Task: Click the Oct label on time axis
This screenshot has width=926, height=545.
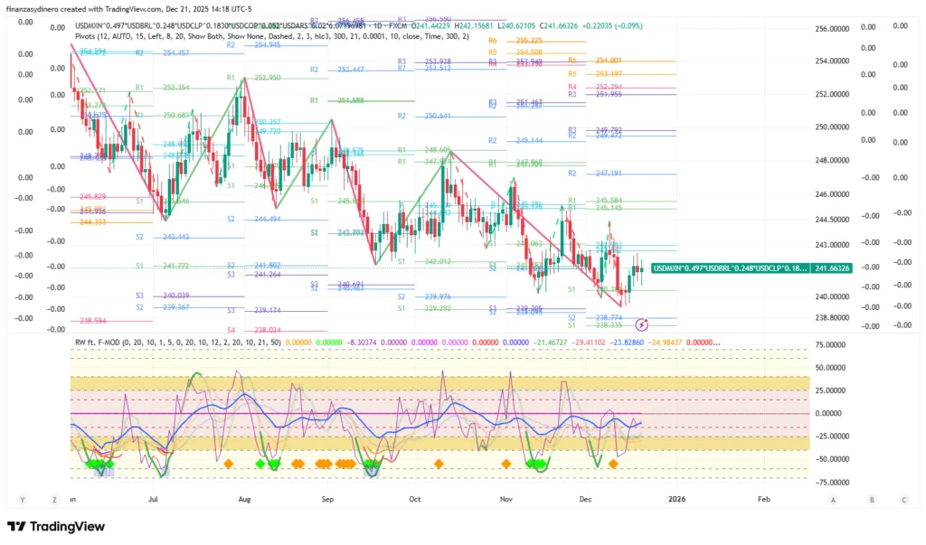Action: click(415, 498)
